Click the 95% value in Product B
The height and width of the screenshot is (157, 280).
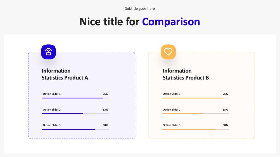(x=225, y=94)
